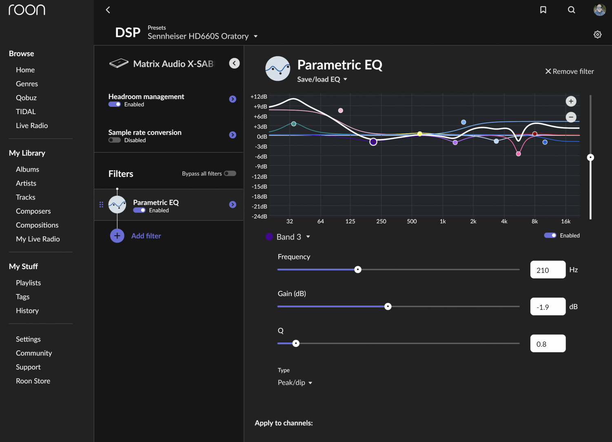Click the vertical graph scale slider handle

coord(590,157)
